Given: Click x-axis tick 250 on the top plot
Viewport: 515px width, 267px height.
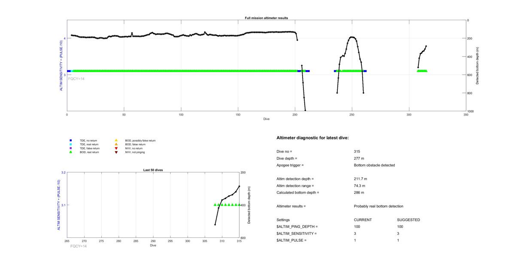Looking at the screenshot, I should click(352, 115).
